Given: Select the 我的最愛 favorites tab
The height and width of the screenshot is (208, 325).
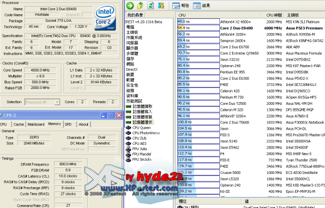Looking at the screenshot, I should (x=135, y=15).
